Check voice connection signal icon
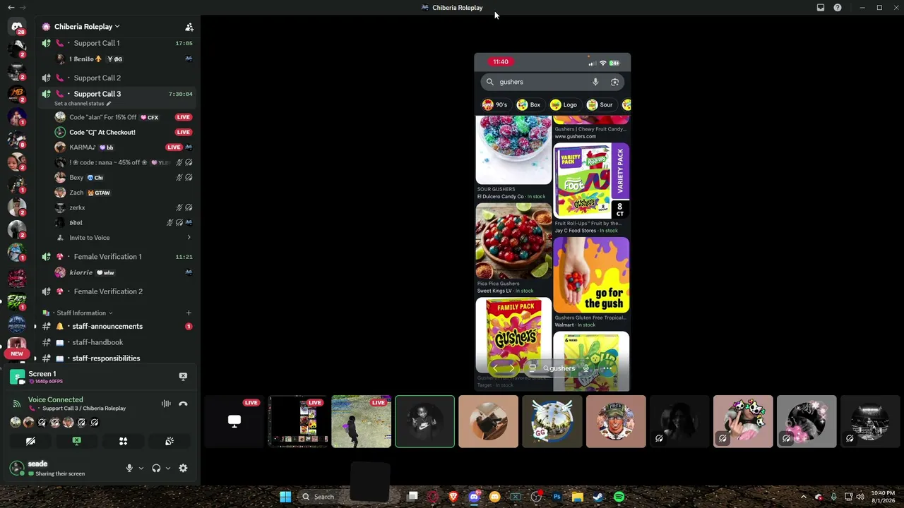The height and width of the screenshot is (508, 904). pyautogui.click(x=16, y=404)
